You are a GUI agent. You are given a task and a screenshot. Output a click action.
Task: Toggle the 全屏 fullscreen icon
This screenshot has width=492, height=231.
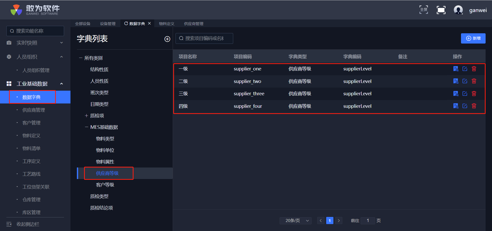(424, 10)
